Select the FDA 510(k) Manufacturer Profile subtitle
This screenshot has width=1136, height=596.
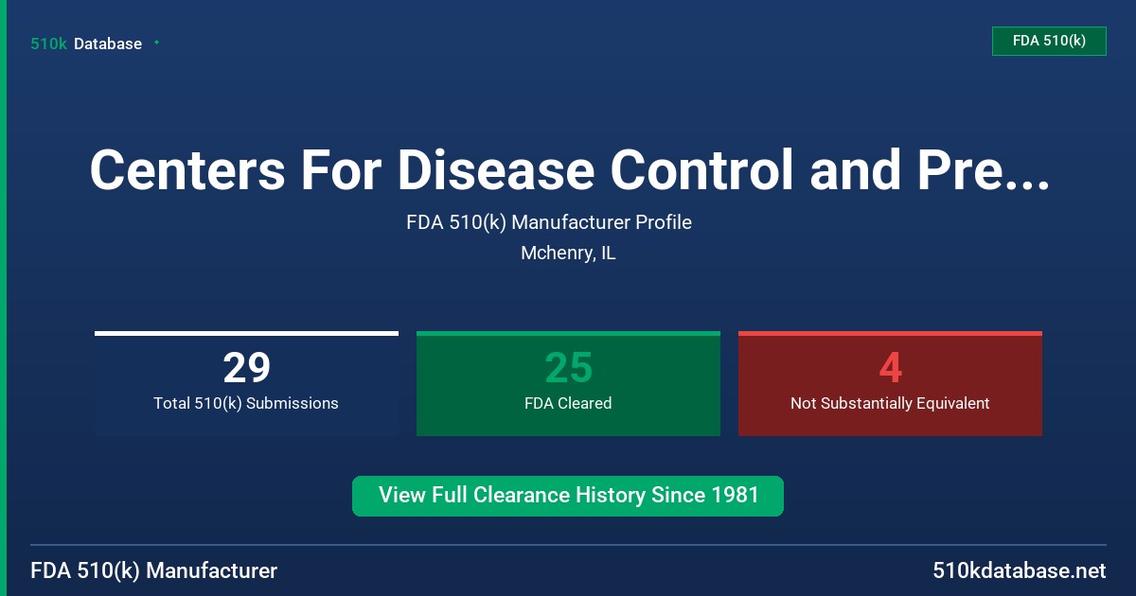click(x=549, y=222)
